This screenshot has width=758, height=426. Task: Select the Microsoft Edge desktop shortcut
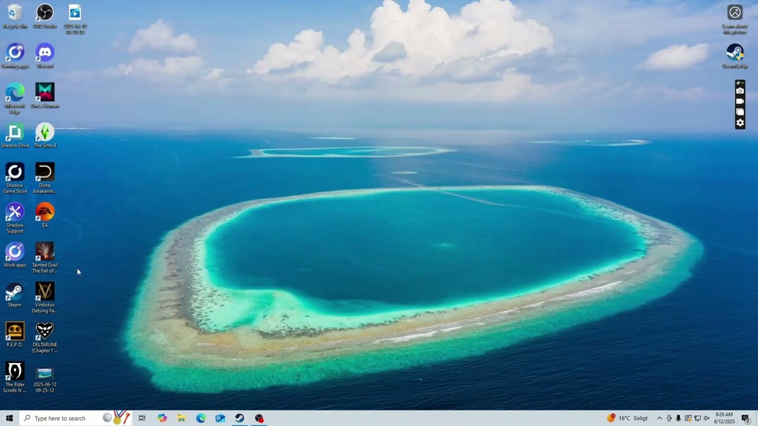(15, 98)
